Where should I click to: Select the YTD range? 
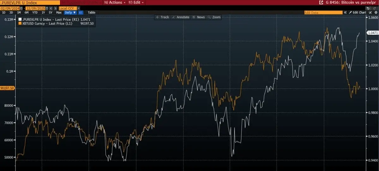pyautogui.click(x=35, y=13)
